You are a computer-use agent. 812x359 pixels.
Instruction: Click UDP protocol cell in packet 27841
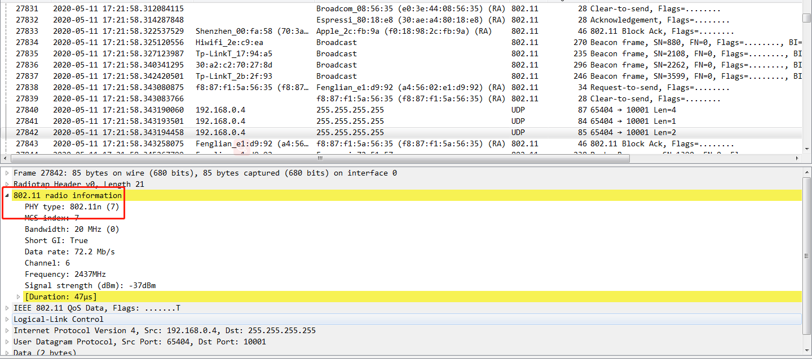(518, 121)
